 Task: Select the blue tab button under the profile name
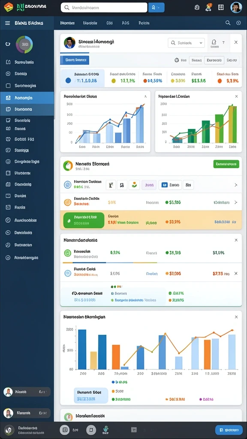(75, 60)
